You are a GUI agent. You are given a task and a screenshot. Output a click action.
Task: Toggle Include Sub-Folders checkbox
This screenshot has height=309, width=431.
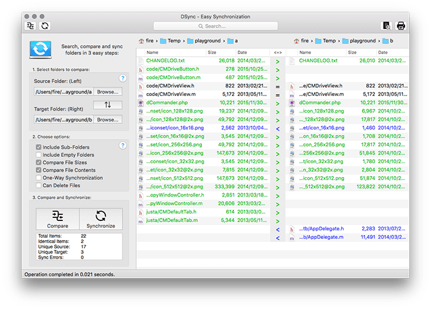pos(38,147)
